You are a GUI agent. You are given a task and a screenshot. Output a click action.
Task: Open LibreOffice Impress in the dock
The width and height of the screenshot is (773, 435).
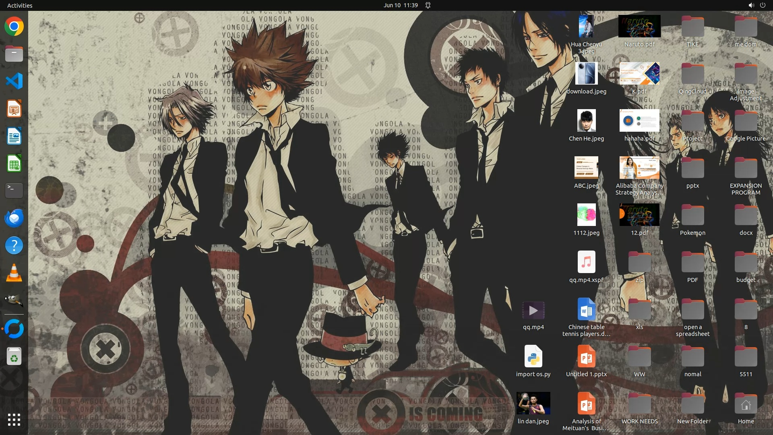(14, 109)
